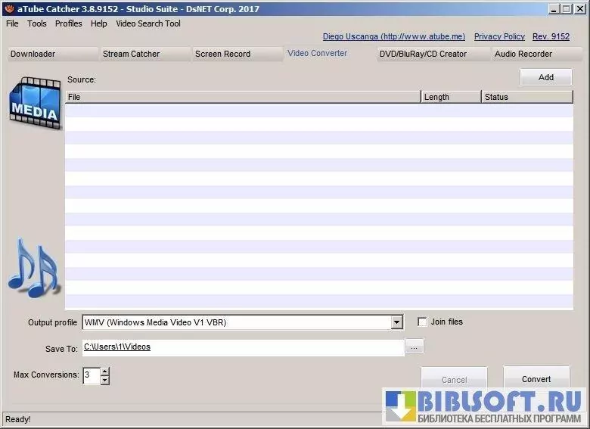
Task: Click the blue music notes icon
Action: [33, 268]
